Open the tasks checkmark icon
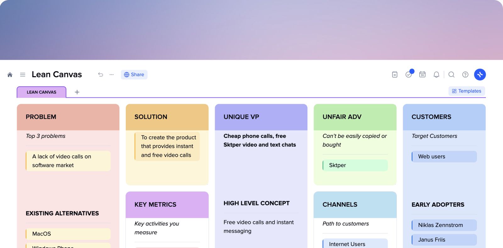 coord(409,75)
